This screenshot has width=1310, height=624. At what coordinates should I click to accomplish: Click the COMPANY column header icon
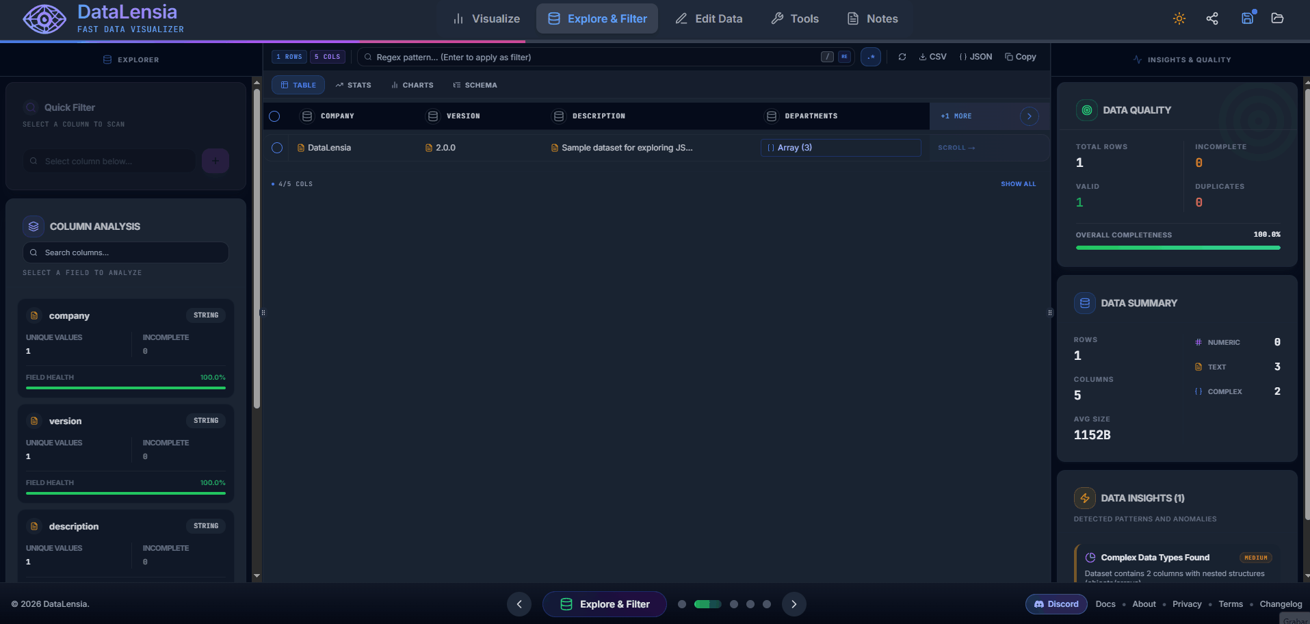[x=307, y=116]
